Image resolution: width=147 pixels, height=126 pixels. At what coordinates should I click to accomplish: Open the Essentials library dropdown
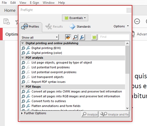click(x=75, y=18)
